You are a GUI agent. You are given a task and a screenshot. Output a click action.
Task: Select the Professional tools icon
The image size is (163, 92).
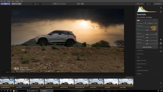click(161, 51)
